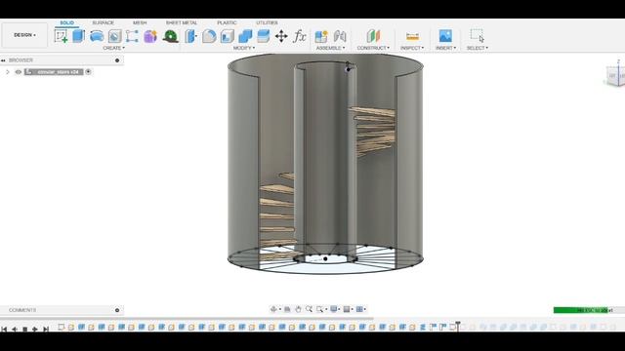This screenshot has width=625, height=351.
Task: Open the SELECT dropdown menu
Action: pos(478,48)
